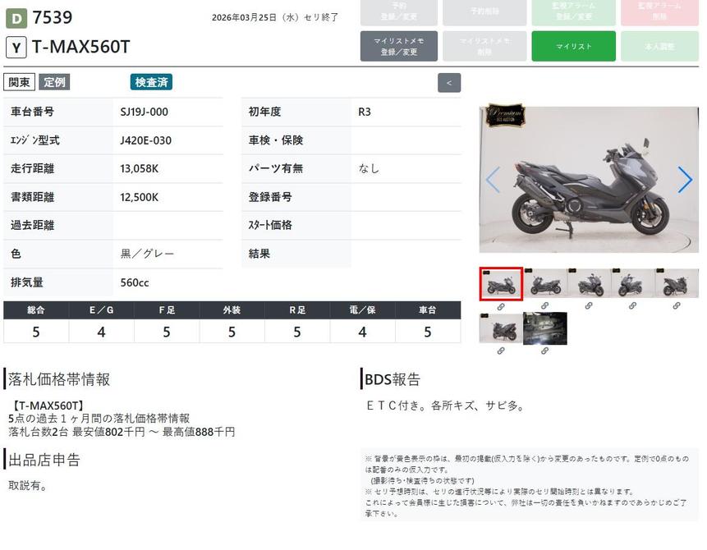Click the 関東 region tag
The height and width of the screenshot is (550, 707).
[20, 82]
